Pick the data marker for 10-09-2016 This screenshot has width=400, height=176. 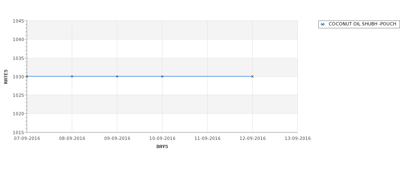coord(162,76)
